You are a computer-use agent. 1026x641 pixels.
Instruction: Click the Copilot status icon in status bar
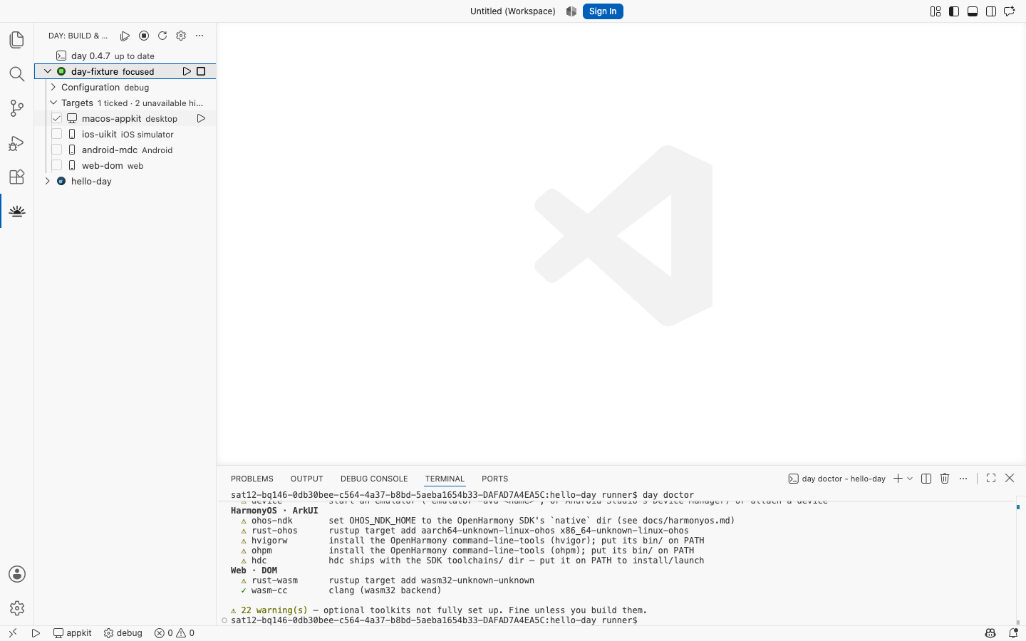pyautogui.click(x=990, y=632)
